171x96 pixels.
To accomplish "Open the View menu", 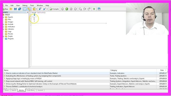I will pyautogui.click(x=18, y=5).
